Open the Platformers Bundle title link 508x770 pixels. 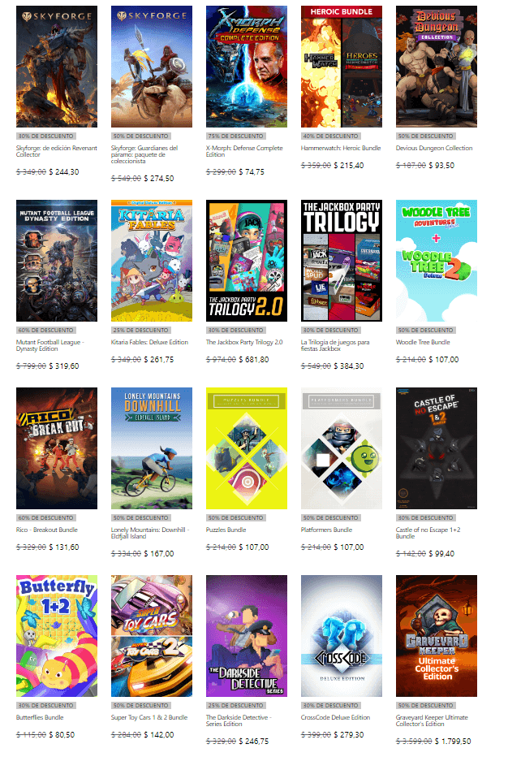click(326, 530)
